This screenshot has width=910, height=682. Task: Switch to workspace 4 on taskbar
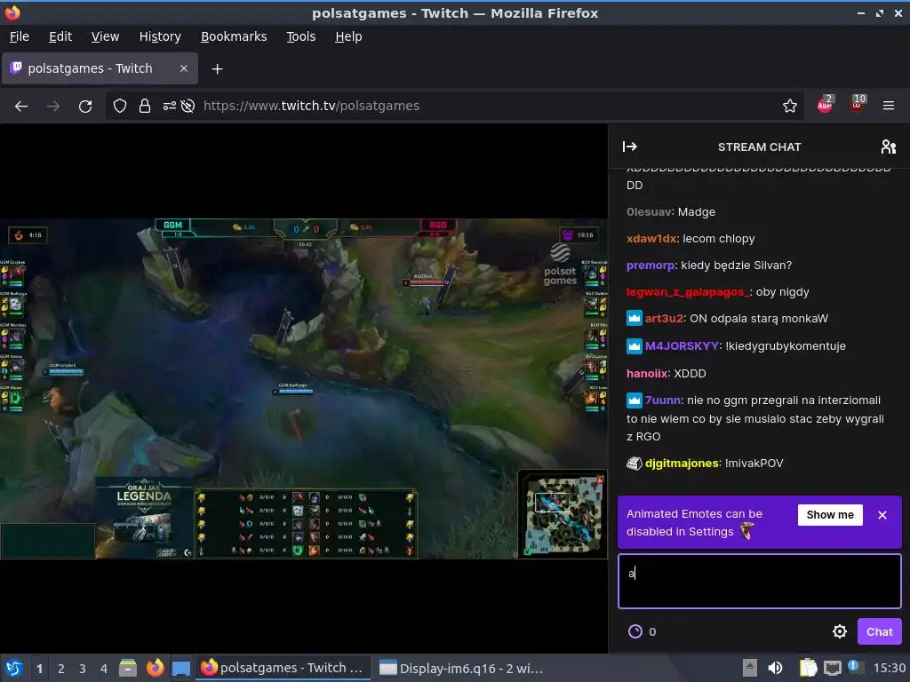(x=104, y=669)
